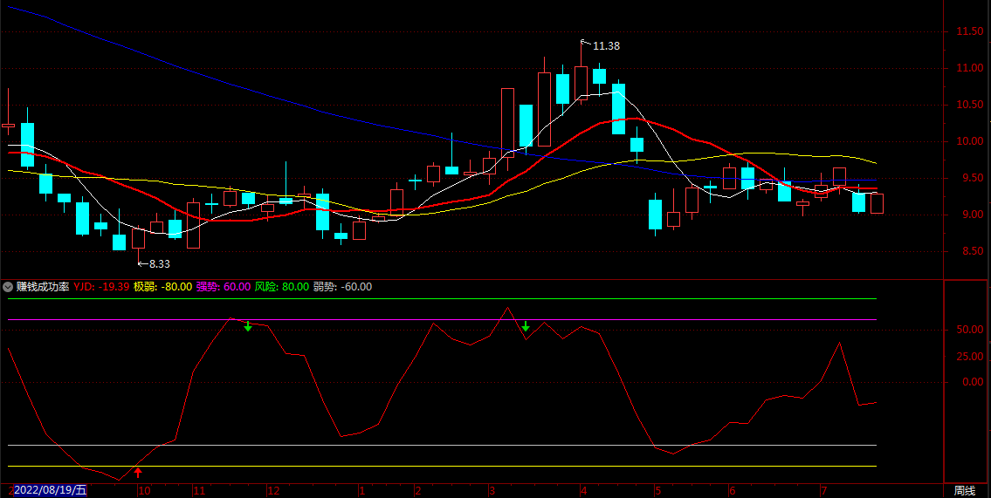991x498 pixels.
Task: Jump to month 5 on time axis
Action: coord(658,491)
